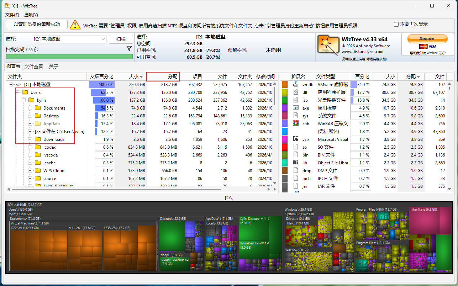Open the drive selection combo box
Viewport: 458px width, 286px height.
tap(69, 39)
